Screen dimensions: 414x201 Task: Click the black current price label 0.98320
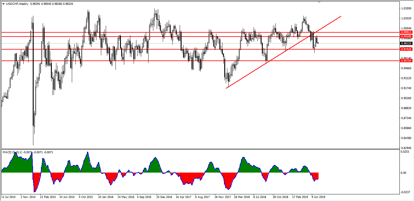point(406,44)
